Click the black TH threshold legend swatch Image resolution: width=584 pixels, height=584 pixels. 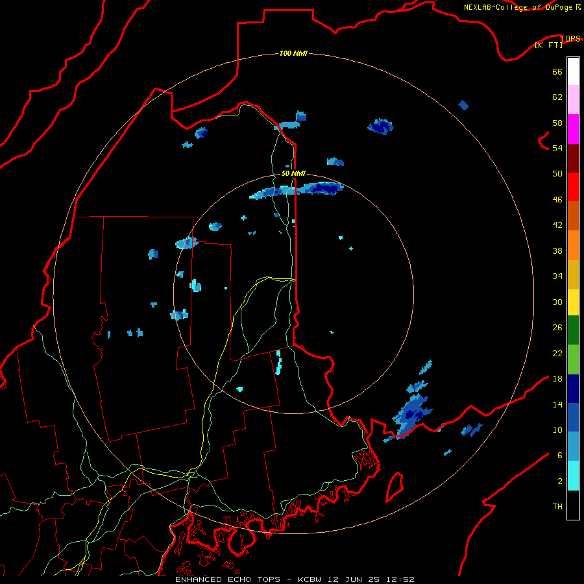click(573, 505)
